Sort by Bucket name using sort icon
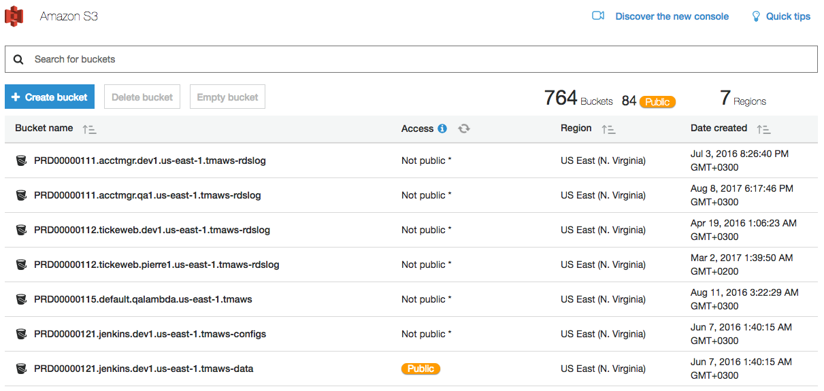Viewport: 824px width, 391px height. click(89, 129)
